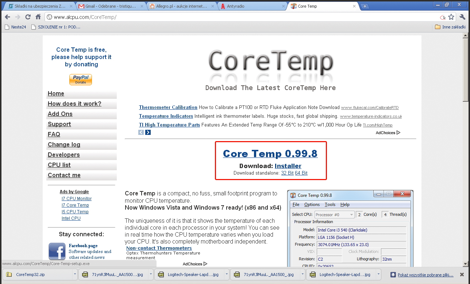Download the Core Temp Installer link
The image size is (470, 284).
point(288,166)
